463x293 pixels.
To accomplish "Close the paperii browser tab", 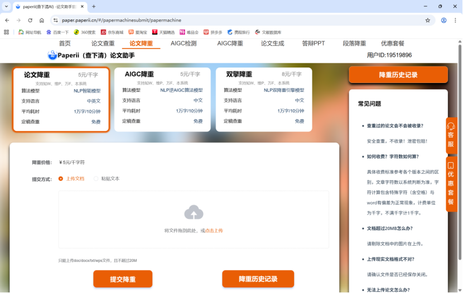I will (82, 6).
